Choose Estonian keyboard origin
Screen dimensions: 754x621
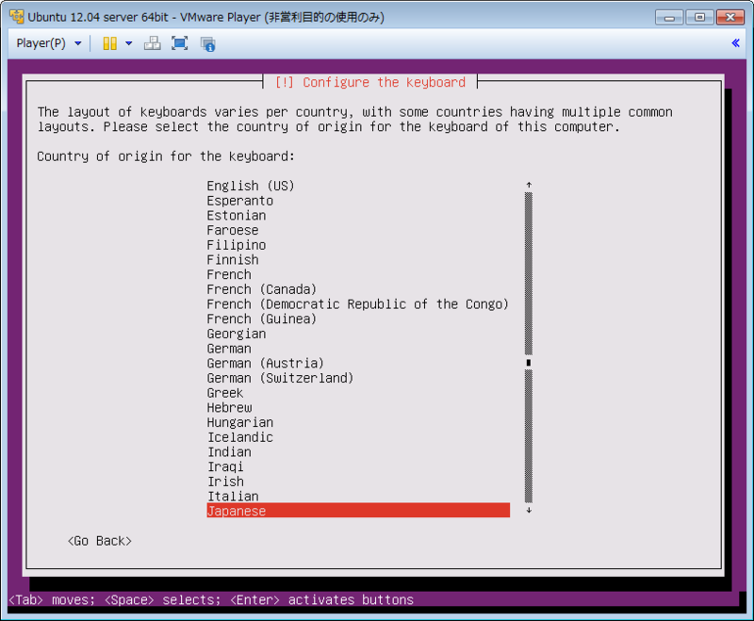coord(237,216)
